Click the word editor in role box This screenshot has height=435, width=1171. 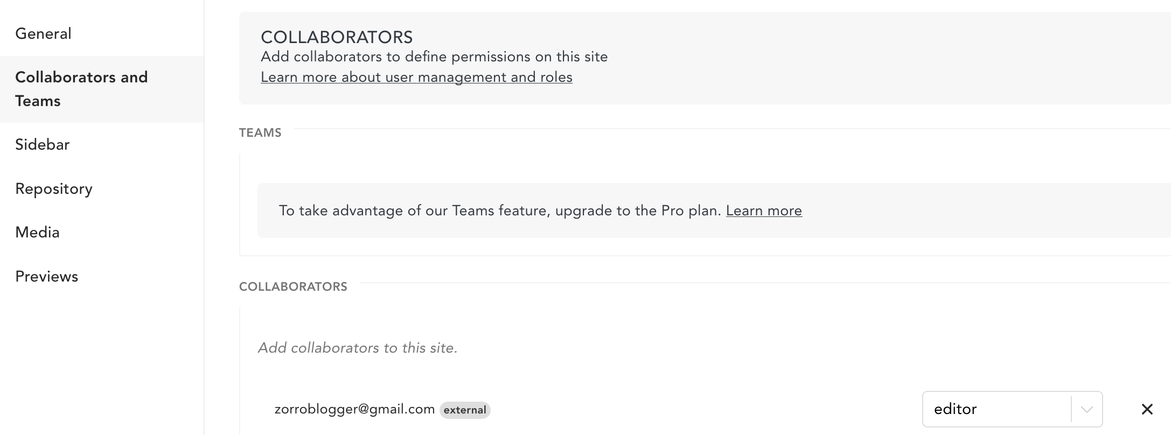click(x=955, y=409)
